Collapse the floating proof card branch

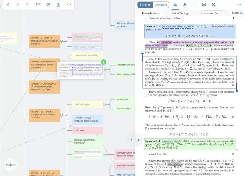point(104,70)
